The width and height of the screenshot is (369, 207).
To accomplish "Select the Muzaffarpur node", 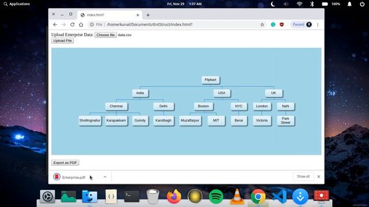I will 190,120.
